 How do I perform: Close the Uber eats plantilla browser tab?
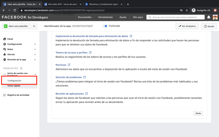[40, 4]
